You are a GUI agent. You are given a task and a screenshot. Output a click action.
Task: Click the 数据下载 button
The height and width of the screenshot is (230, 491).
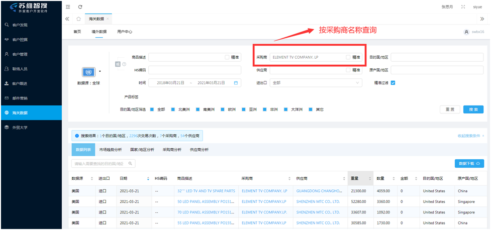469,164
